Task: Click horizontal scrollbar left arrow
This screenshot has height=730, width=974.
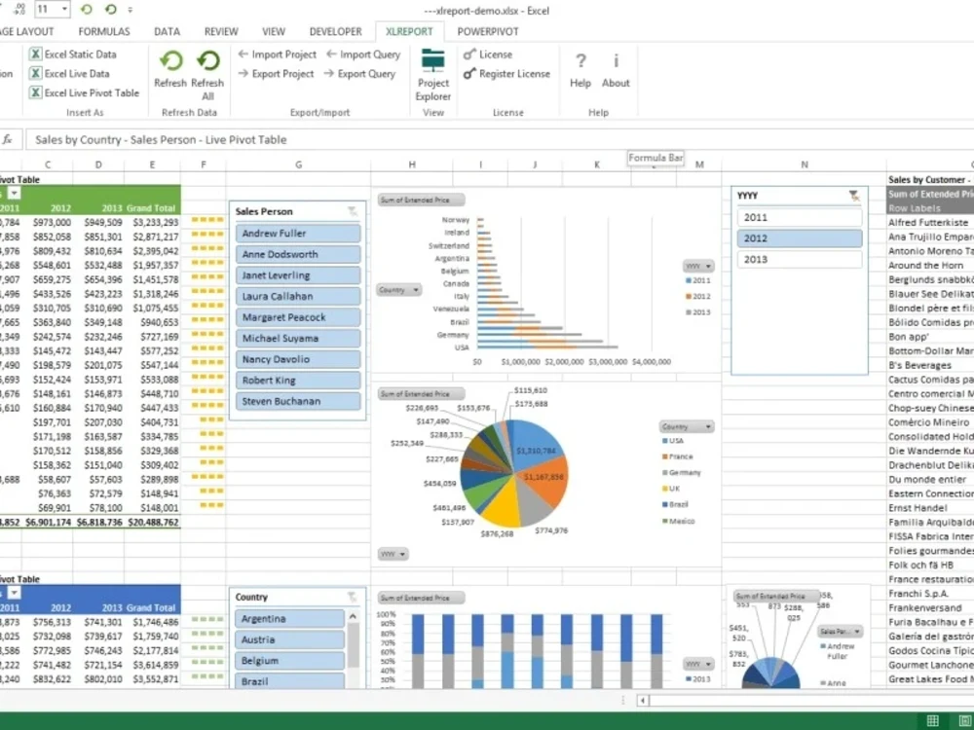Action: [x=642, y=700]
